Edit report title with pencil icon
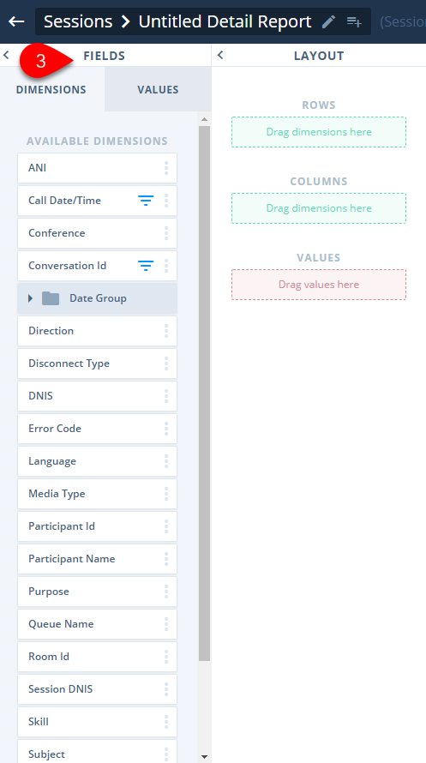The height and width of the screenshot is (763, 426). 329,21
